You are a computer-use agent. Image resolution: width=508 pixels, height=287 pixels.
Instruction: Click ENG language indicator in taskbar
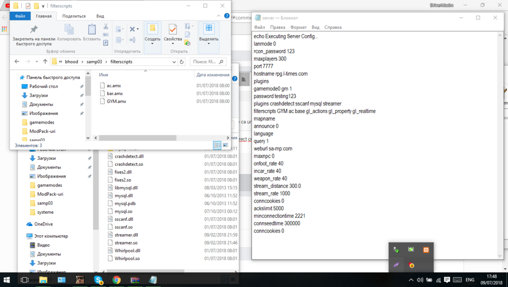pos(470,279)
